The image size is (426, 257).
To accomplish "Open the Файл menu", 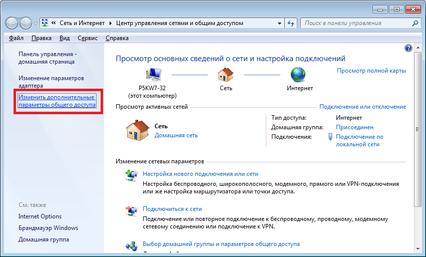I will [x=16, y=38].
